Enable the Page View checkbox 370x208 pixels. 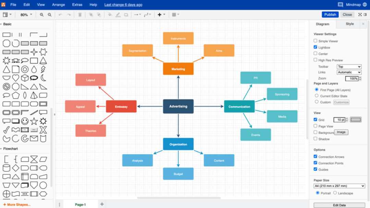(x=316, y=126)
